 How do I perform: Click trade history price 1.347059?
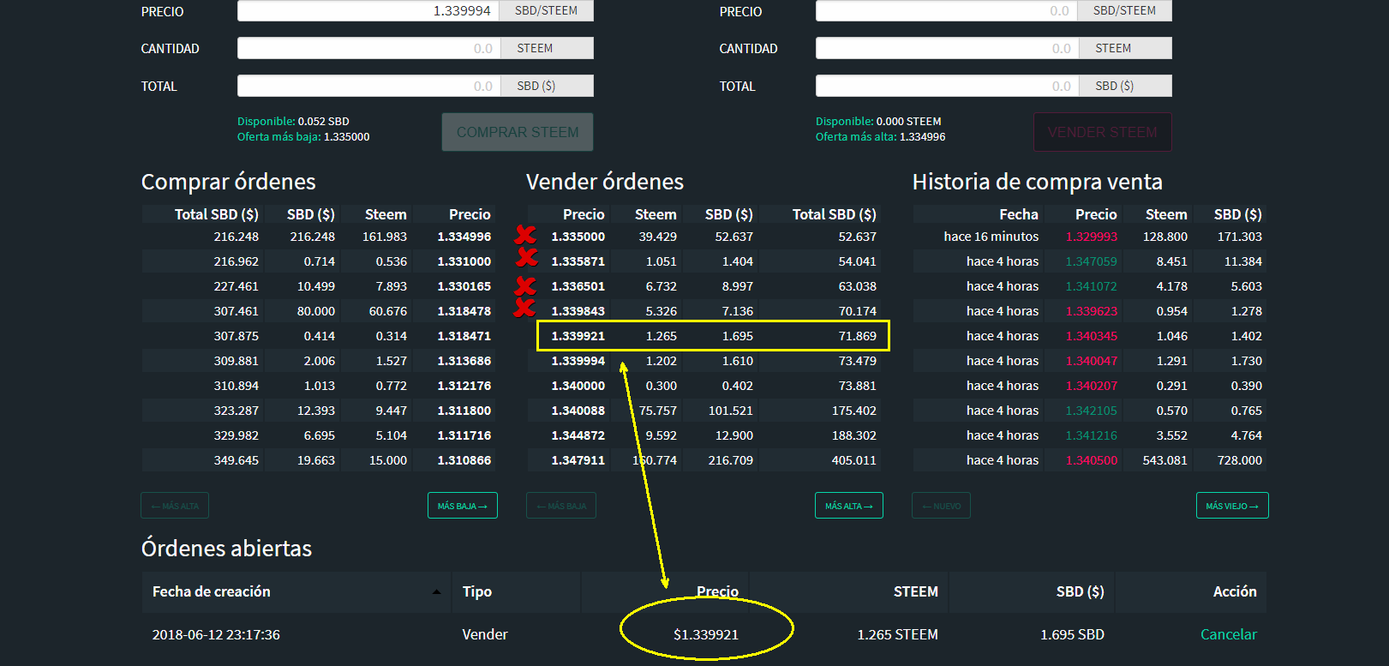[1092, 262]
